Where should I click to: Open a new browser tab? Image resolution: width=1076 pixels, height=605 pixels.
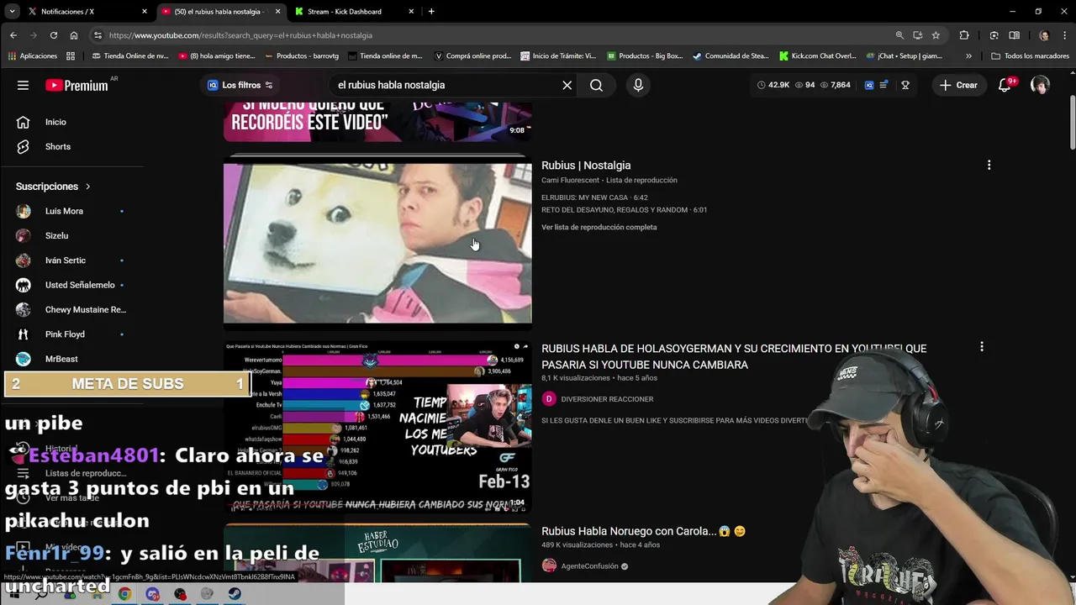click(431, 12)
